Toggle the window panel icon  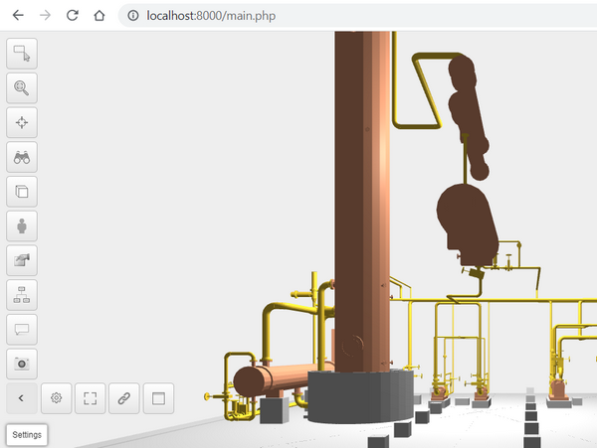(158, 398)
